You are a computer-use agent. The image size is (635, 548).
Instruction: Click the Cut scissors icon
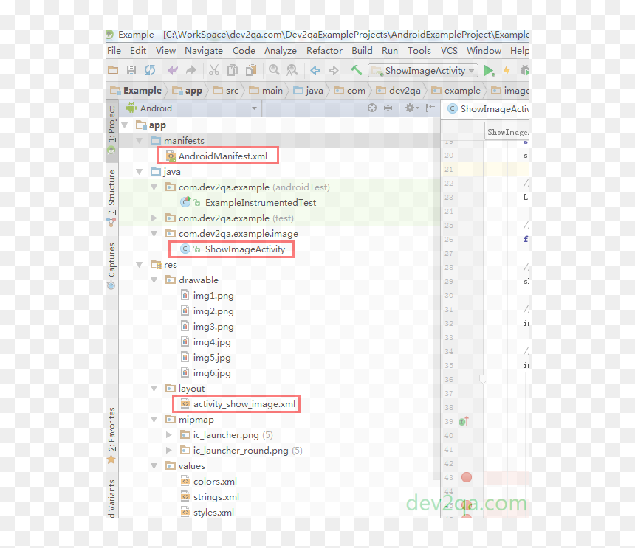pyautogui.click(x=214, y=70)
